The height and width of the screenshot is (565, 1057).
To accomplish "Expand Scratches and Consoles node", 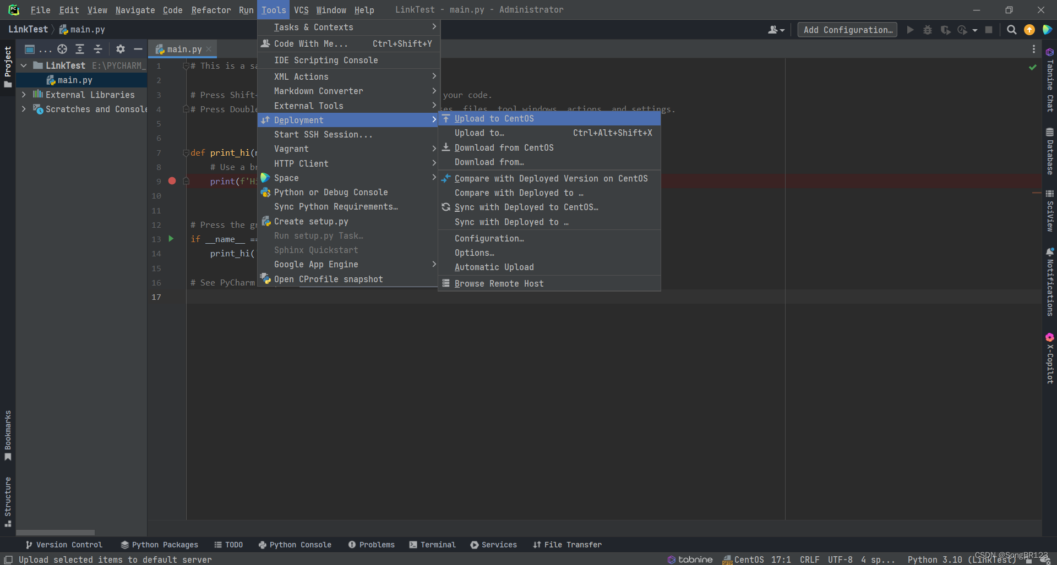I will (24, 109).
